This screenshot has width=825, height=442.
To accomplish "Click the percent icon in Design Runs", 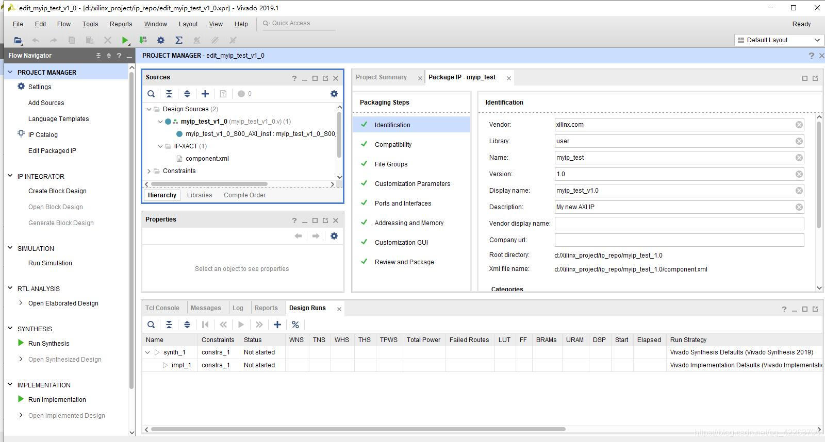I will [x=295, y=325].
